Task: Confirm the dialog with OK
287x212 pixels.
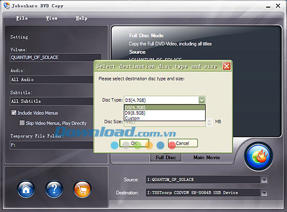Action: tap(134, 143)
